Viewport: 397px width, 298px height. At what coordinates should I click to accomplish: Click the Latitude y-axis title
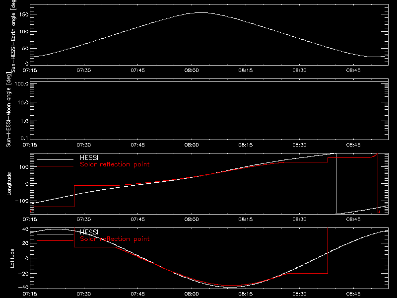point(12,258)
